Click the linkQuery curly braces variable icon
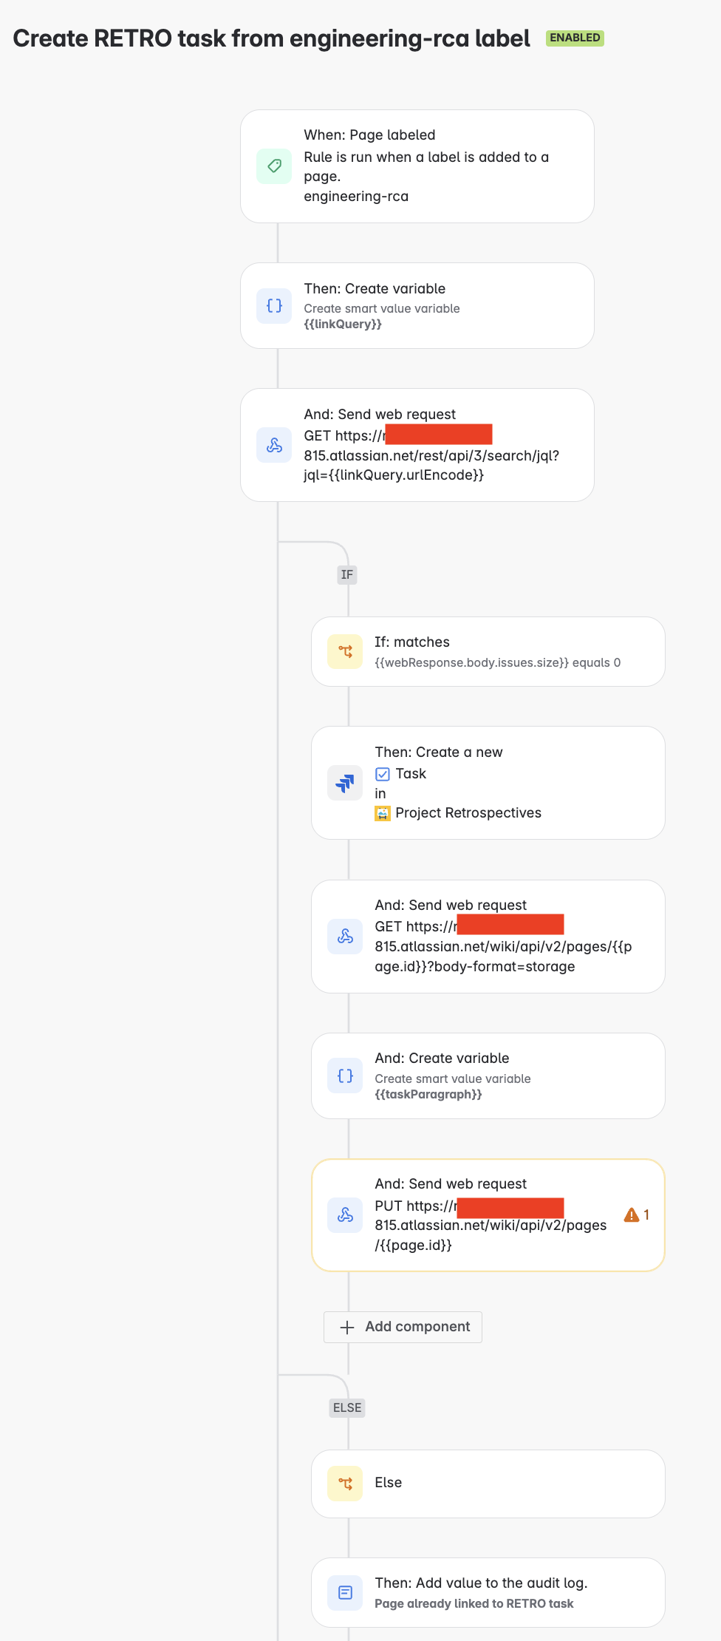The image size is (721, 1641). [273, 305]
